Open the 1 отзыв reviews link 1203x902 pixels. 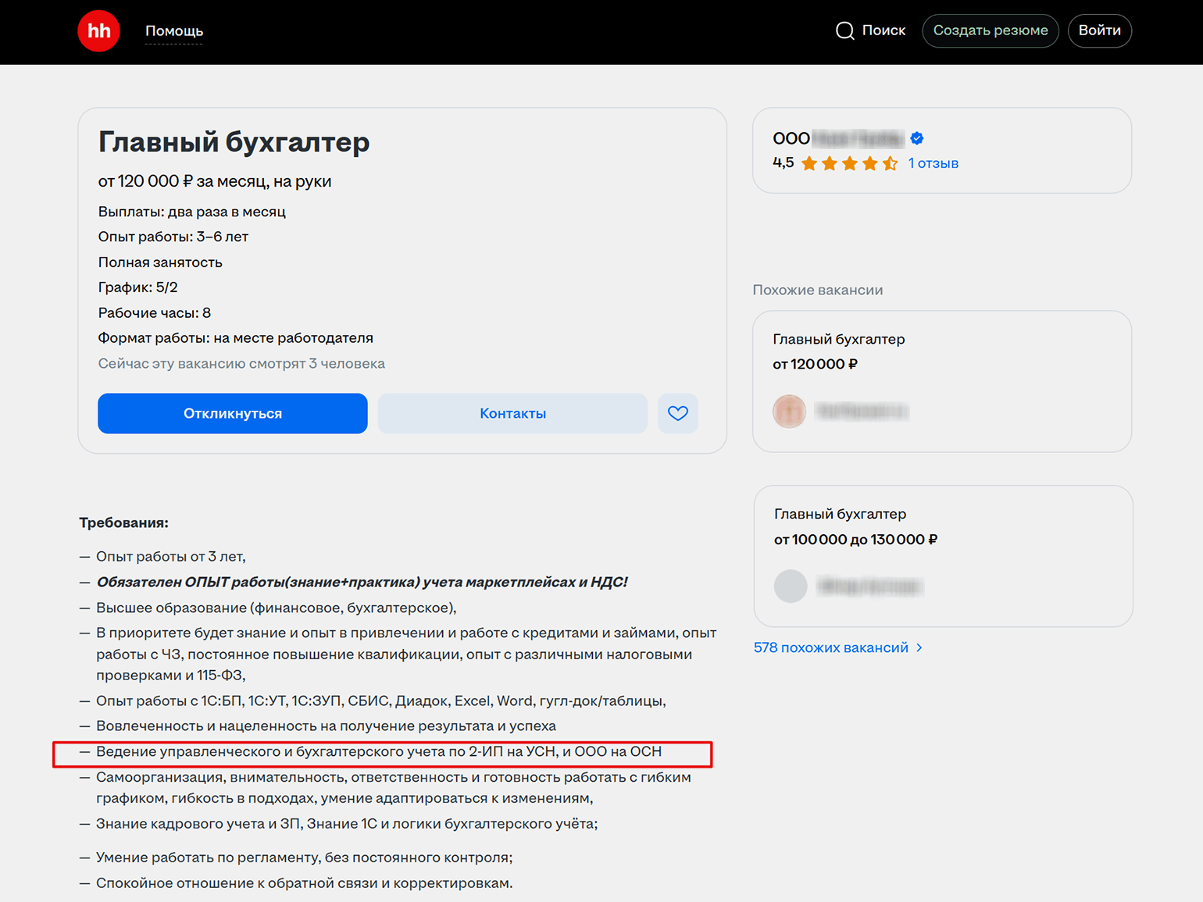[x=933, y=163]
